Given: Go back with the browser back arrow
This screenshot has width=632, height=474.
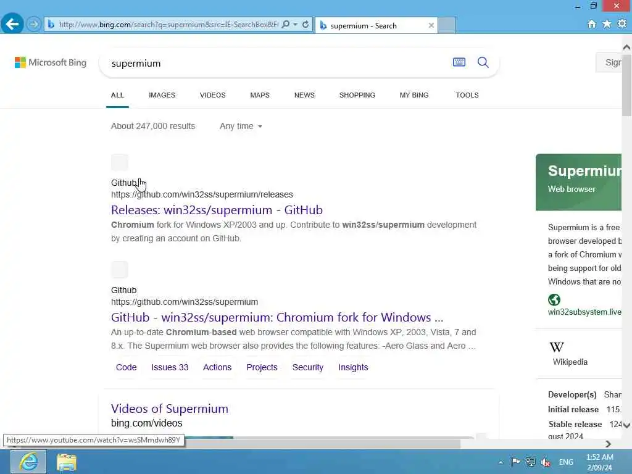Looking at the screenshot, I should [12, 24].
